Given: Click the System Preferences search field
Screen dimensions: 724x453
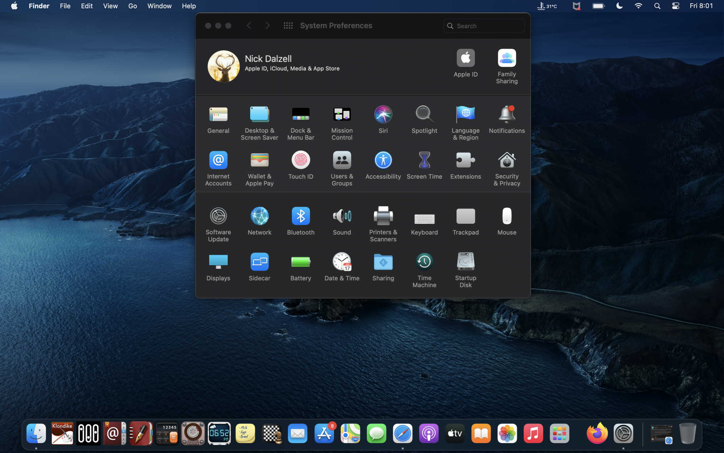Looking at the screenshot, I should tap(484, 26).
